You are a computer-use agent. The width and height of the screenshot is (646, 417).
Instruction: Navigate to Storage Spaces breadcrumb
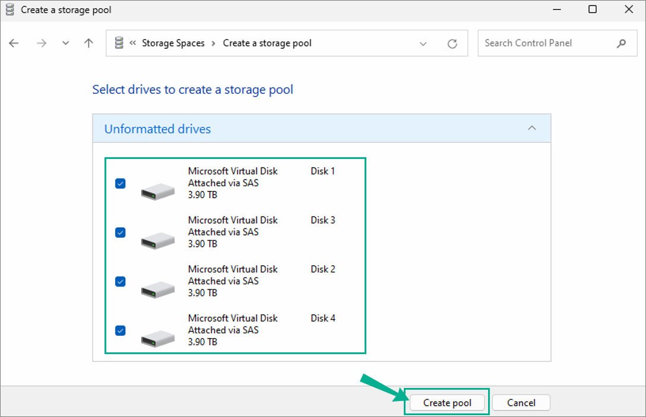pos(173,43)
